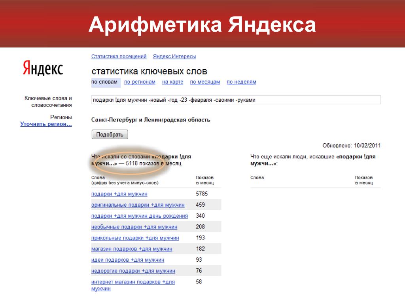Viewport: 405px width, 304px height.
Task: Open the прикольные подарки +для мужчин link
Action: [135, 238]
